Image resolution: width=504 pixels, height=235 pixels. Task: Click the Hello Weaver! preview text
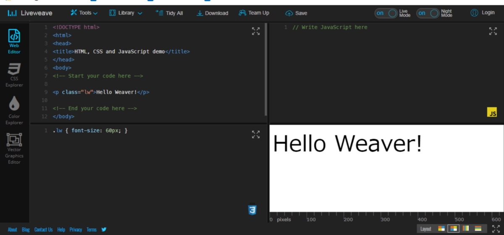[x=347, y=144]
